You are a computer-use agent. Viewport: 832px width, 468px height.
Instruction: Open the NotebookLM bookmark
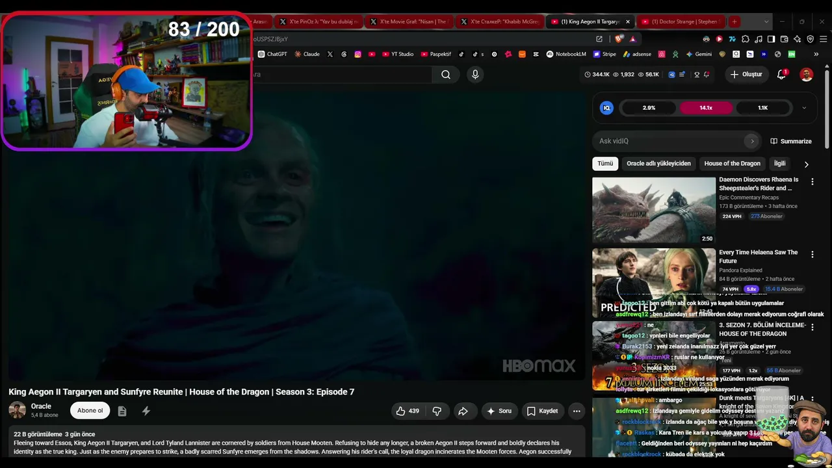click(x=566, y=55)
